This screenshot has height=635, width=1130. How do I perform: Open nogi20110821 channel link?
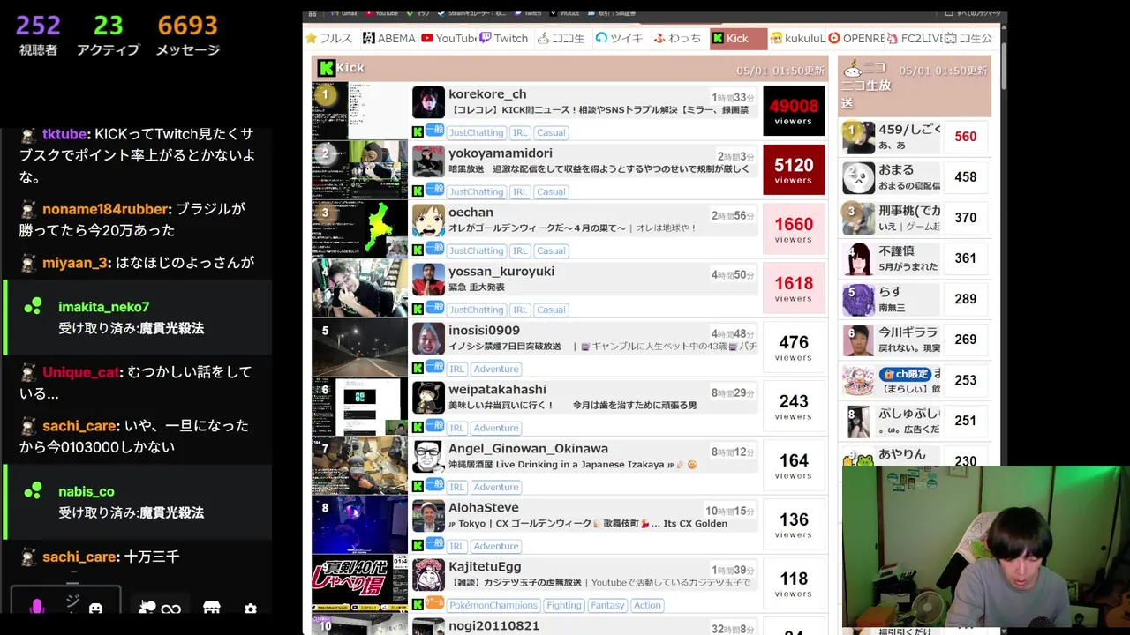[x=493, y=625]
